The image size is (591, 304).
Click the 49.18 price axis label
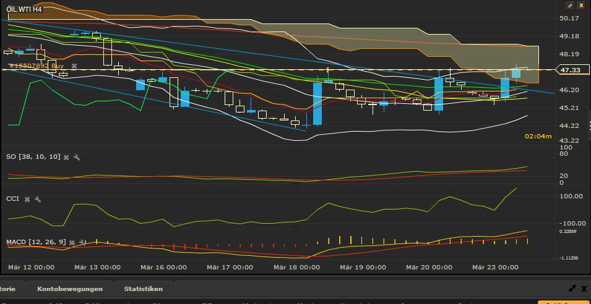[569, 36]
